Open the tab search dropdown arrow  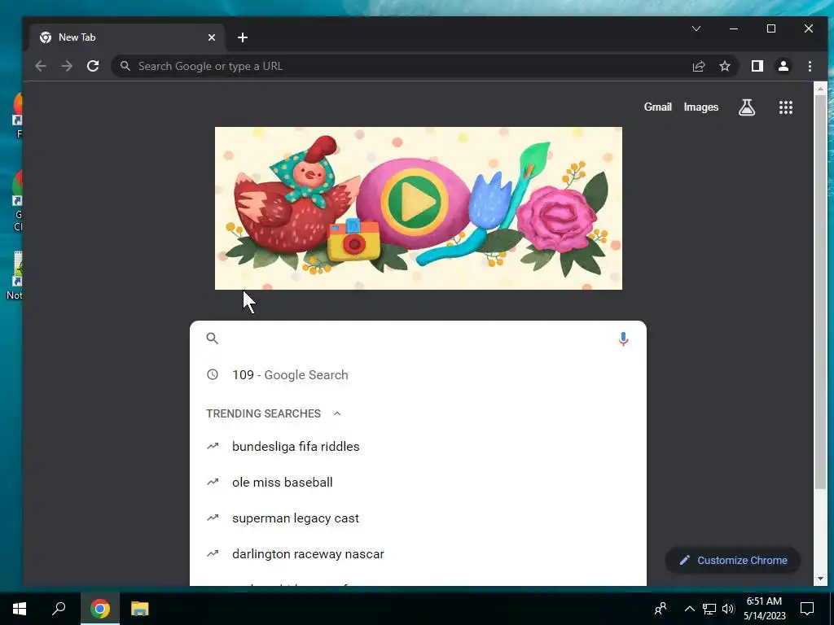click(696, 28)
